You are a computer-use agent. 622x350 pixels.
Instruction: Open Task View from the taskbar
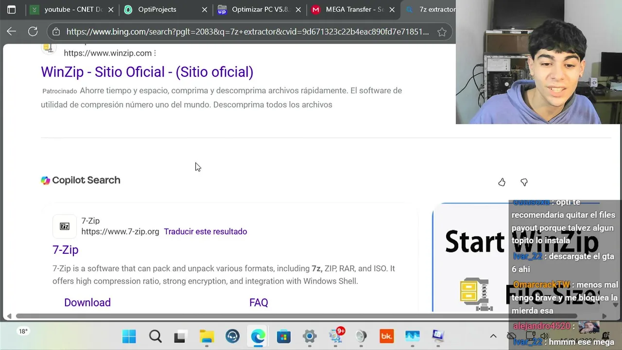(x=180, y=336)
